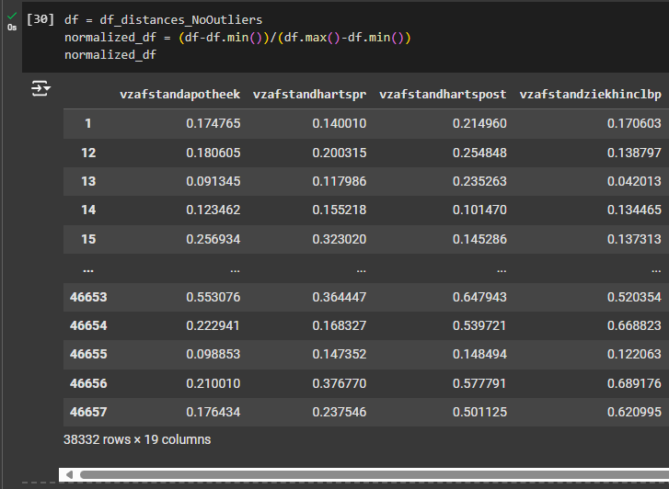Click the value 0.364447
Image resolution: width=669 pixels, height=489 pixels.
(340, 297)
